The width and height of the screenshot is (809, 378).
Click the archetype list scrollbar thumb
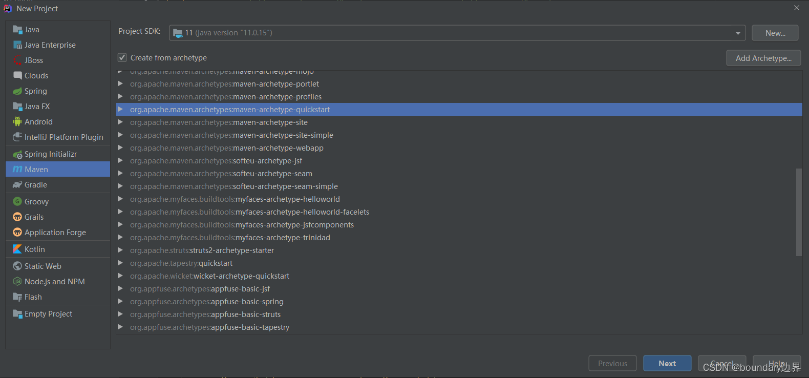tap(799, 212)
